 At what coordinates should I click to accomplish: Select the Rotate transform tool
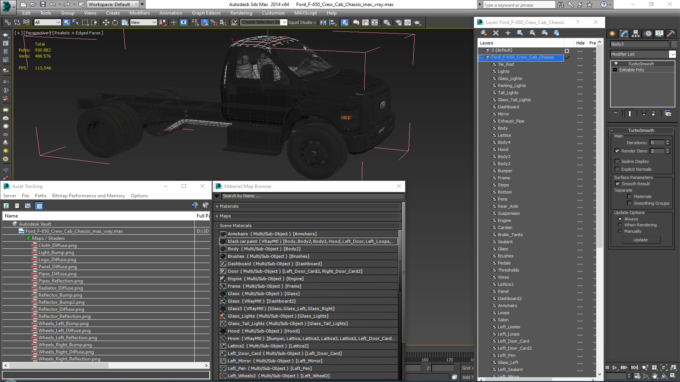click(x=115, y=22)
